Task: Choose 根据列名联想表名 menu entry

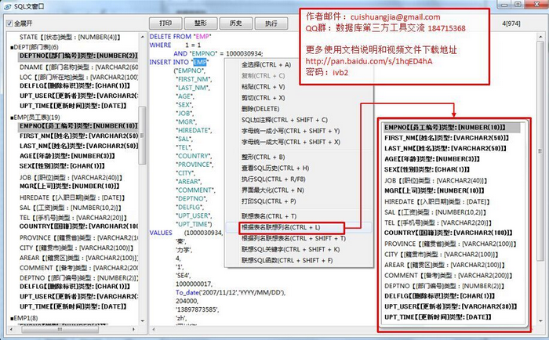Action: pos(293,239)
